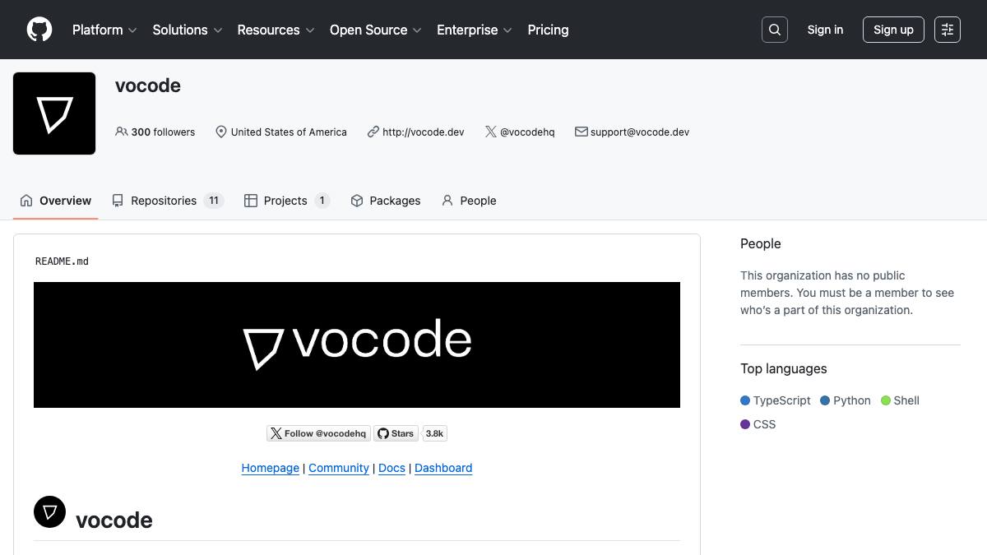The height and width of the screenshot is (555, 987).
Task: Select the Shell language
Action: [x=901, y=400]
